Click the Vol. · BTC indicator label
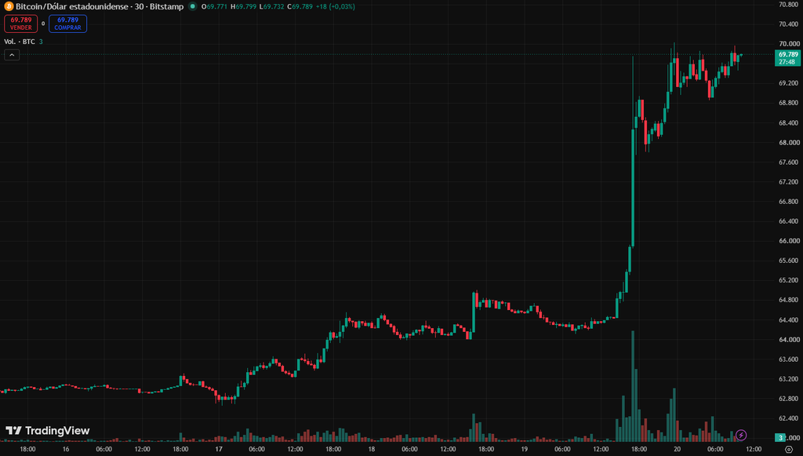 point(20,42)
